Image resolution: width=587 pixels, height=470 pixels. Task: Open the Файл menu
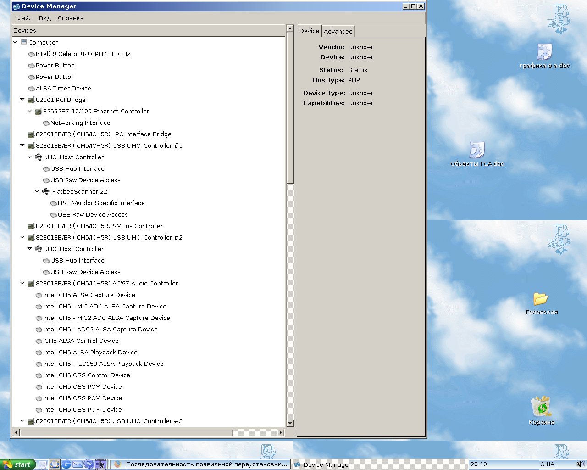coord(24,18)
